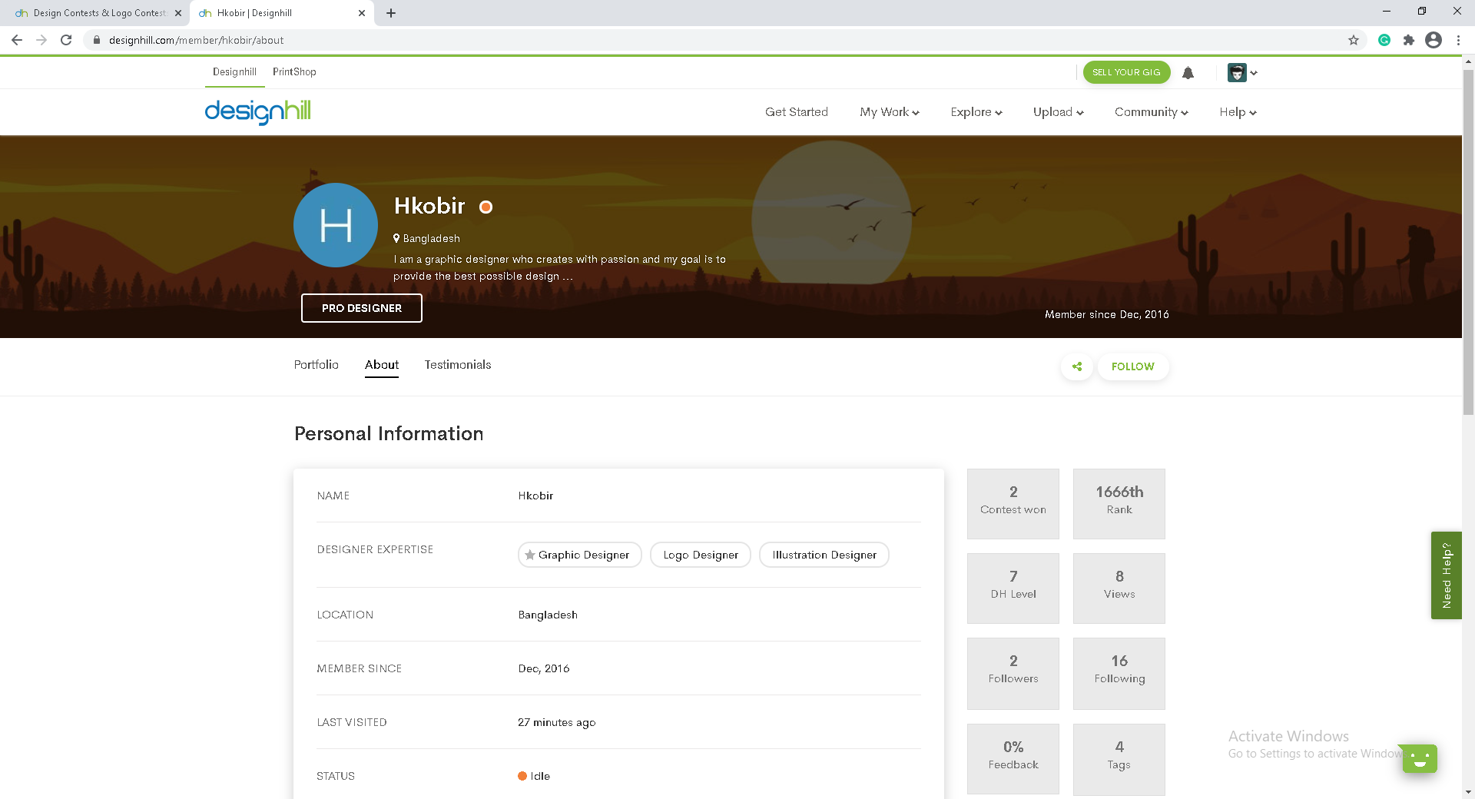Expand the Explore dropdown menu
This screenshot has width=1475, height=799.
pos(976,112)
